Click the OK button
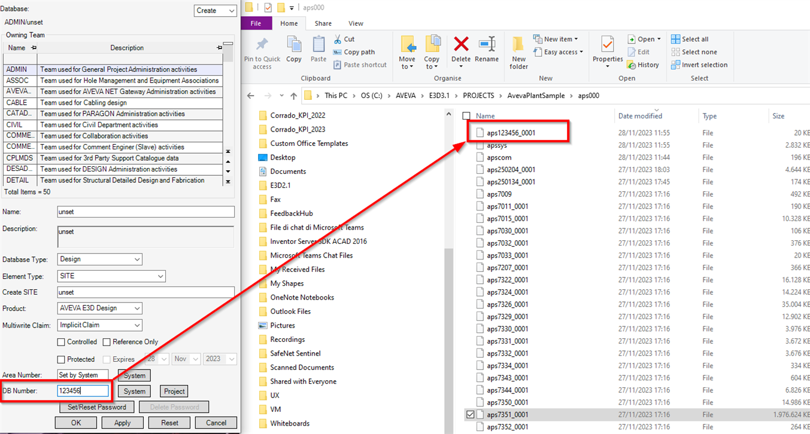Viewport: 810px width, 434px height. (75, 423)
